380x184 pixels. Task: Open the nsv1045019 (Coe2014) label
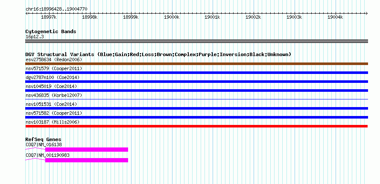tap(51, 86)
